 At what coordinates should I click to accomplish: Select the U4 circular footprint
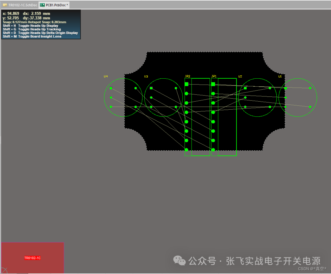point(123,97)
